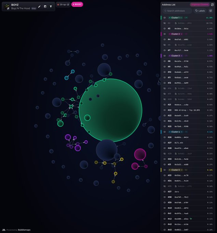Show the hidden address #29
Viewport: 217px width, 233px height.
point(164,154)
